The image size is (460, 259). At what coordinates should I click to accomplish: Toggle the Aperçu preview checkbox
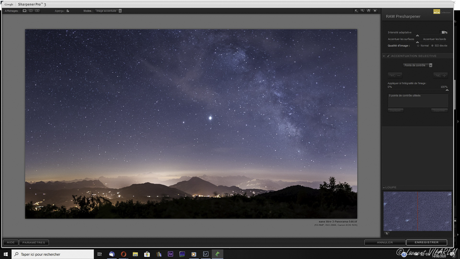[68, 11]
